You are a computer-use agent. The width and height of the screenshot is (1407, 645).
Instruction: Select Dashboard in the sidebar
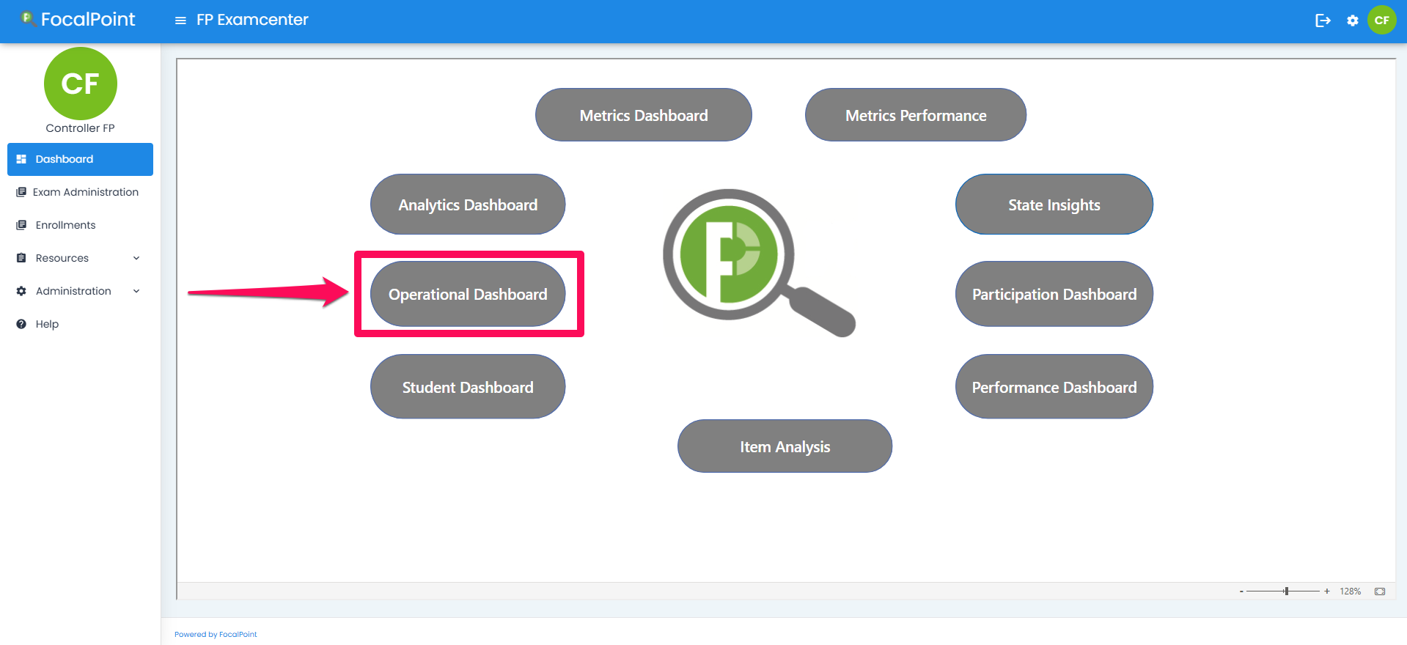[x=80, y=159]
